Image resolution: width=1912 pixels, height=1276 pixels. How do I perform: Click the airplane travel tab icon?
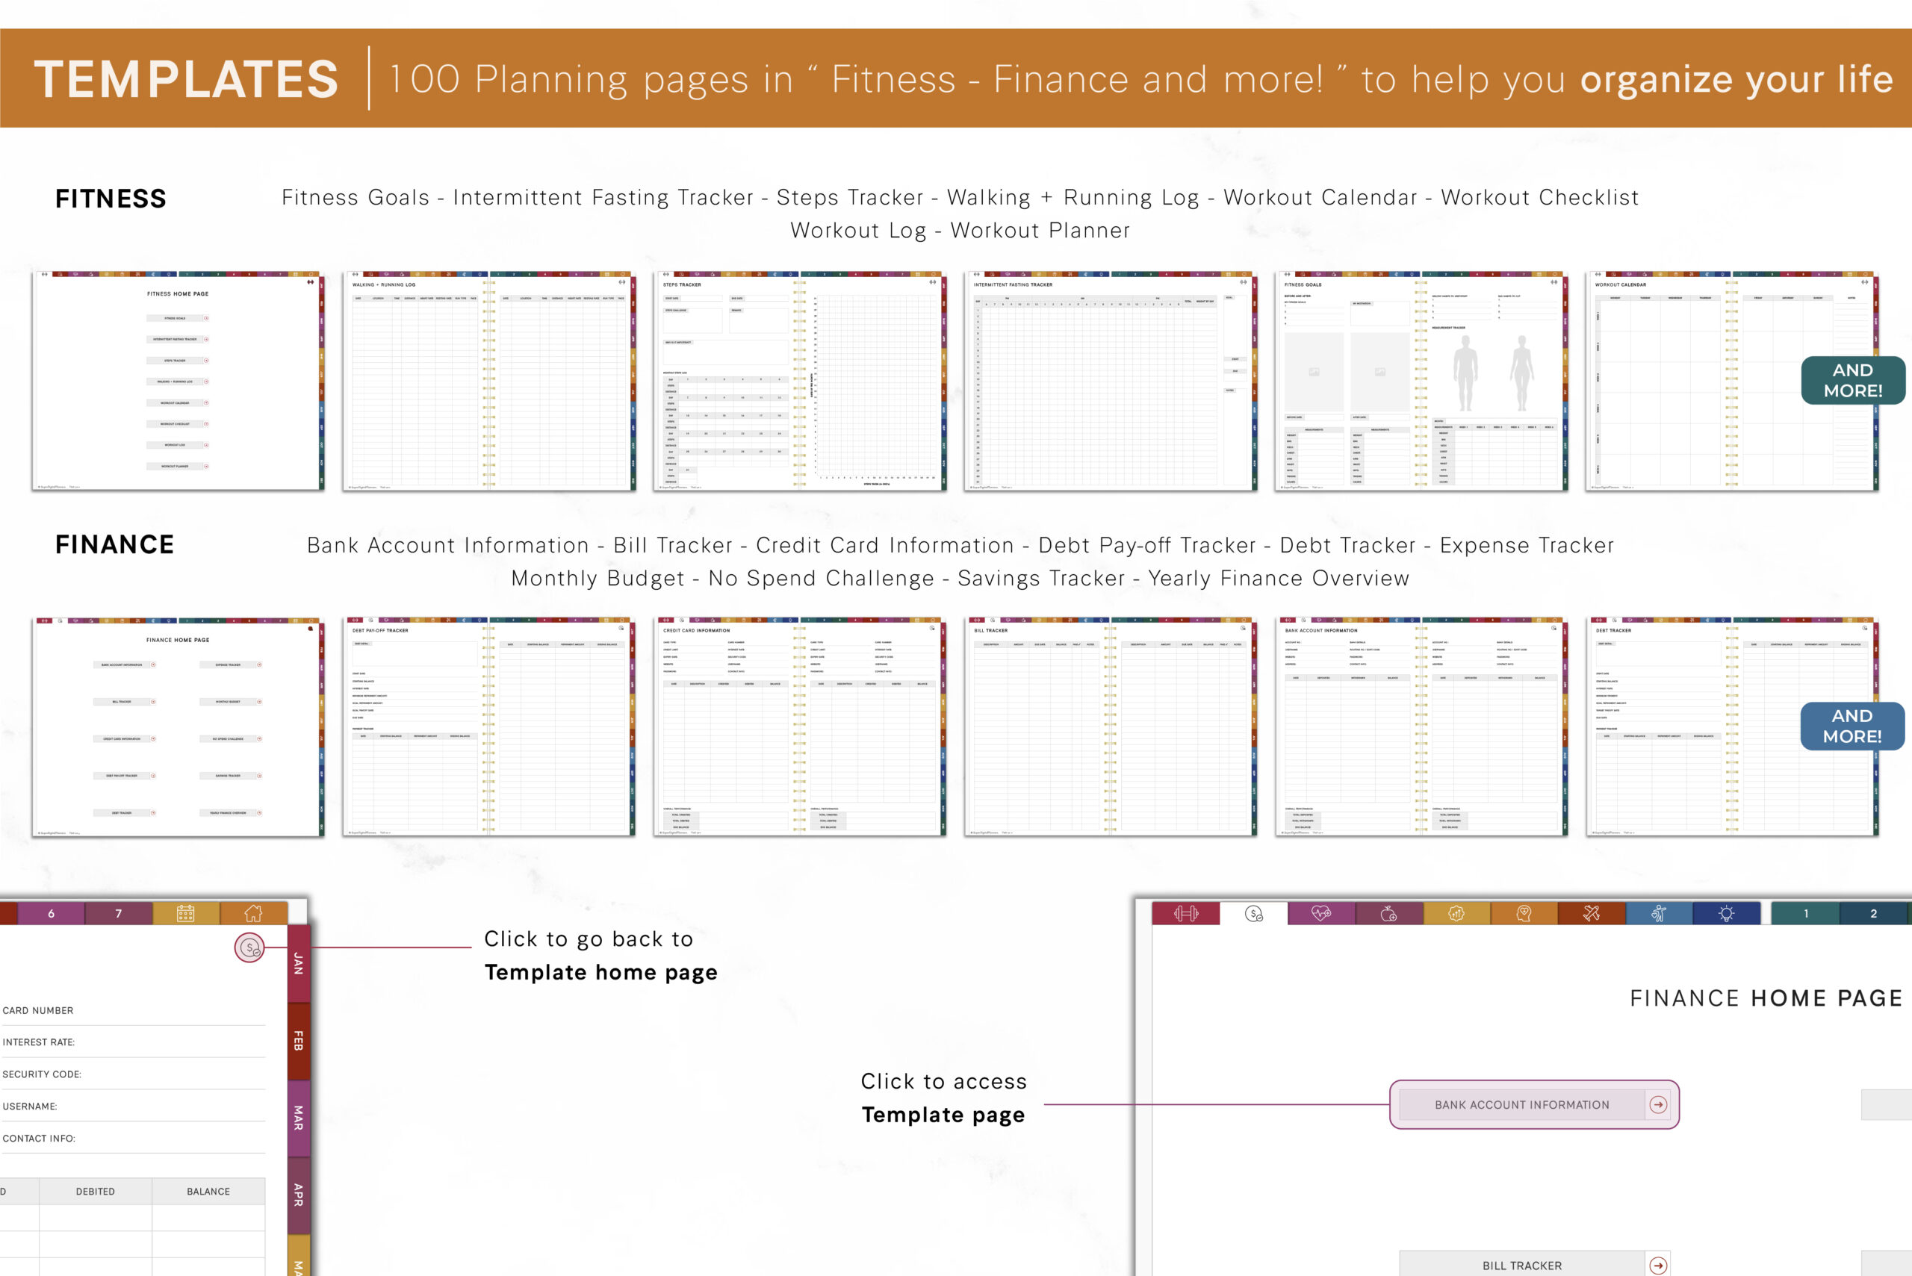pos(1591,914)
